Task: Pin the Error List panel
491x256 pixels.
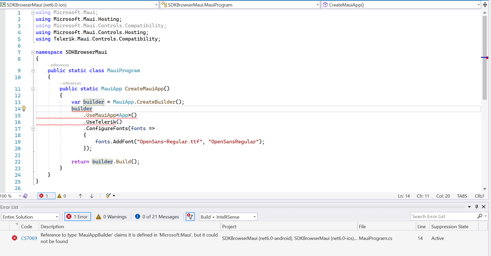Action: click(x=476, y=207)
